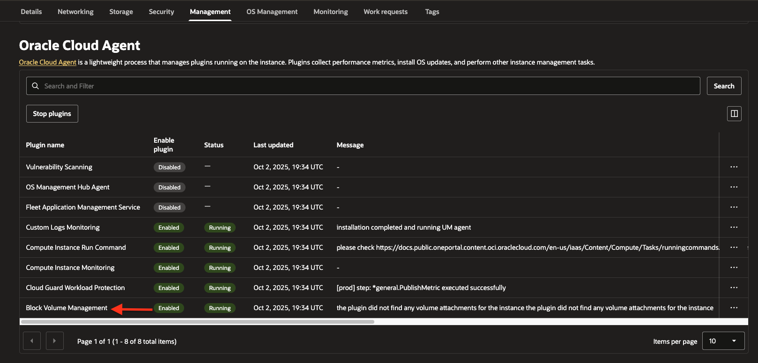This screenshot has width=758, height=363.
Task: Toggle Enabled badge for Block Volume Management
Action: [169, 308]
